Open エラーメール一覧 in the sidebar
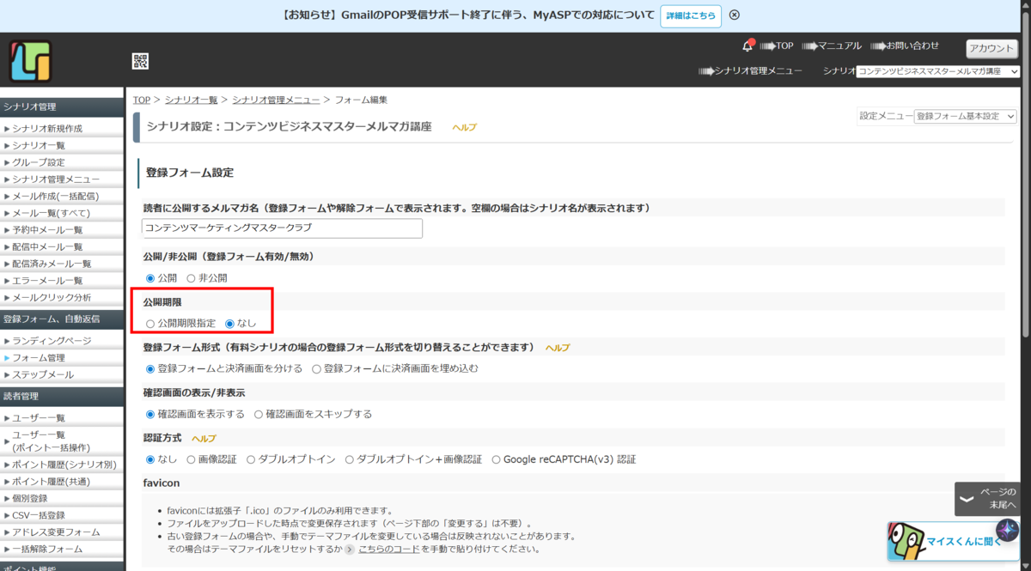Screen dimensions: 1031x571 point(47,281)
